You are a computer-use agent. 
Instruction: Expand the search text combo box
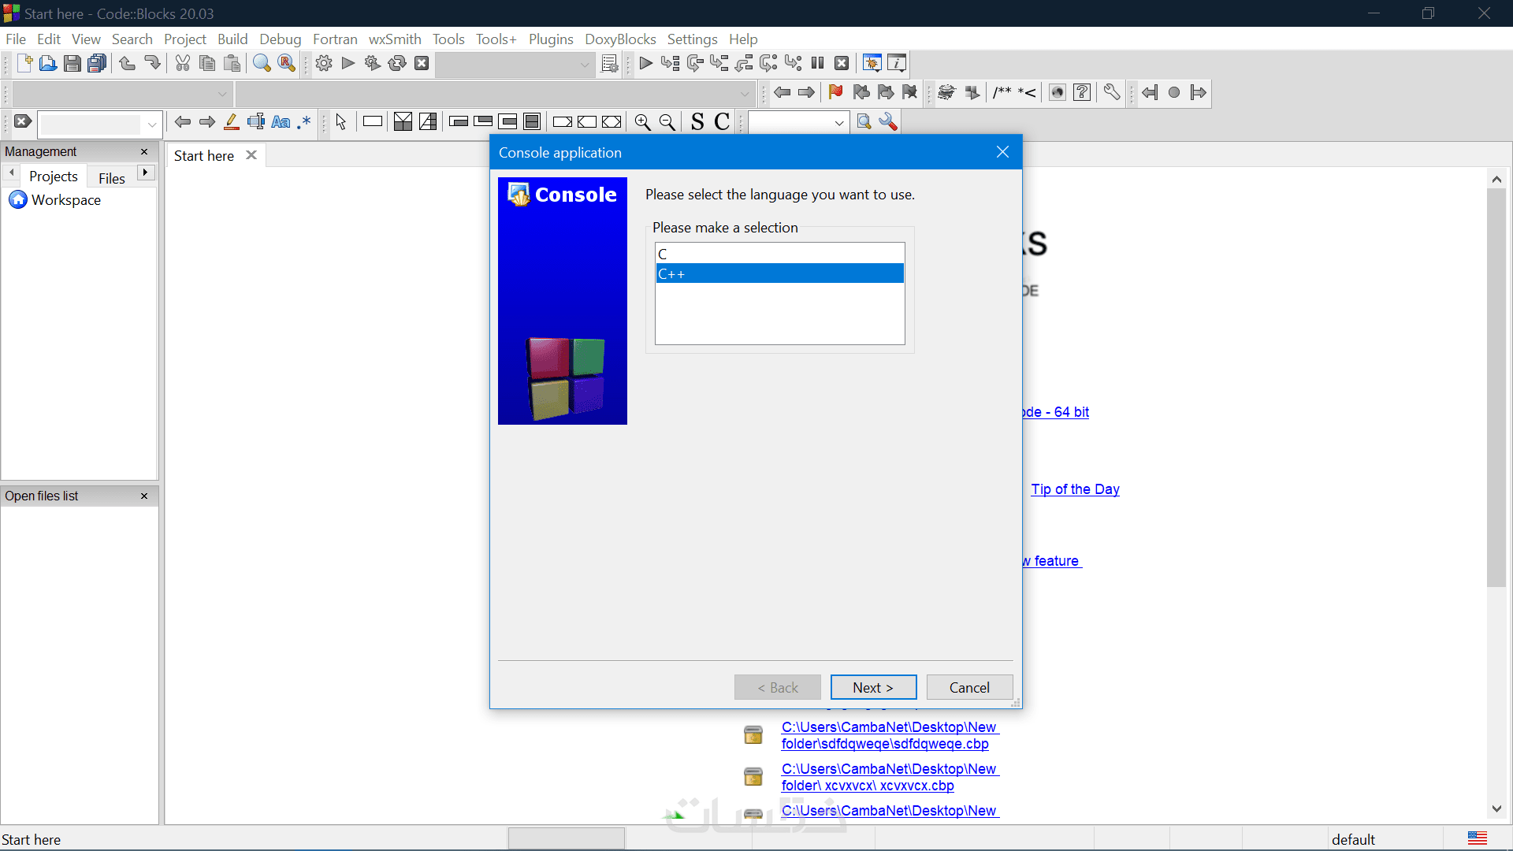click(152, 124)
